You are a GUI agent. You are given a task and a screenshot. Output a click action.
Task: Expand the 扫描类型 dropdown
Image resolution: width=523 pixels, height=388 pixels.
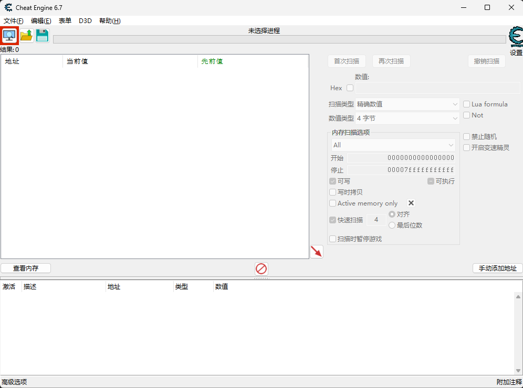pyautogui.click(x=407, y=104)
